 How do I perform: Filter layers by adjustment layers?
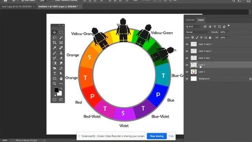point(210,26)
